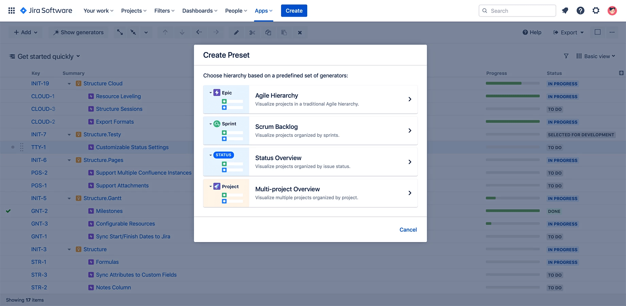Click the panel layout square icon

[597, 32]
